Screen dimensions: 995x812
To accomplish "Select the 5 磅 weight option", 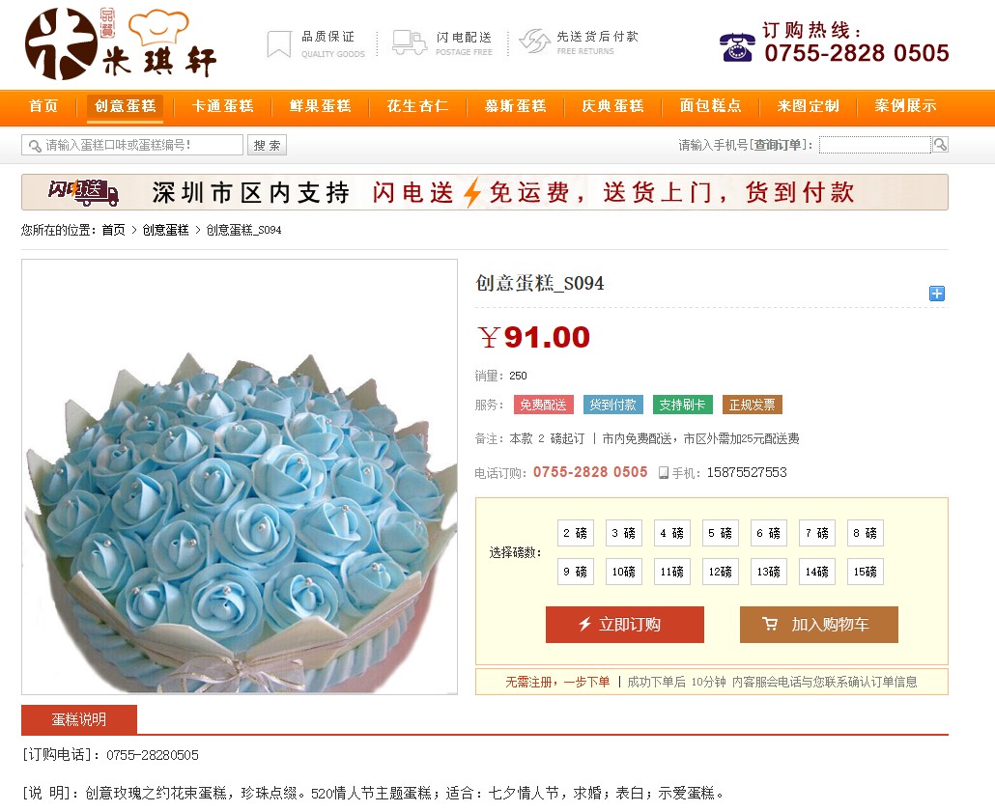I will coord(721,533).
